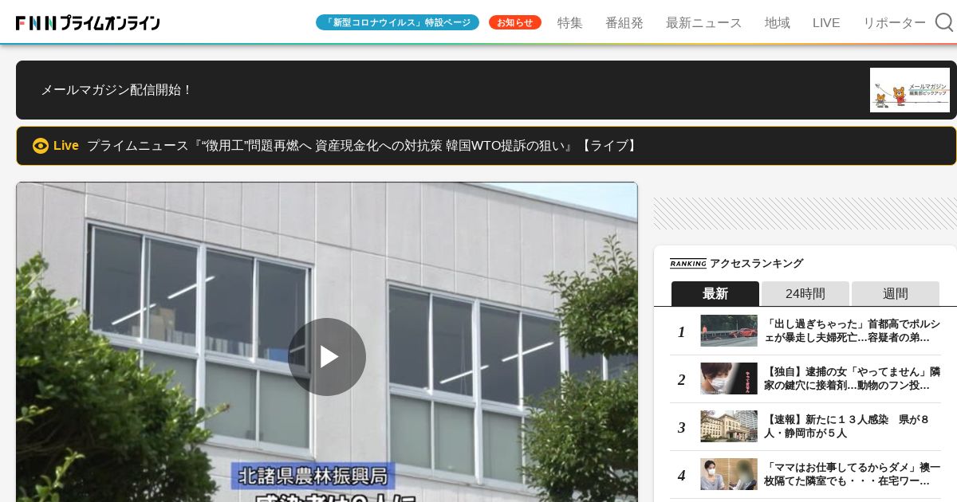Viewport: 957px width, 502px height.
Task: Open the 新型コロナウイルス特設ページ button
Action: pyautogui.click(x=397, y=22)
